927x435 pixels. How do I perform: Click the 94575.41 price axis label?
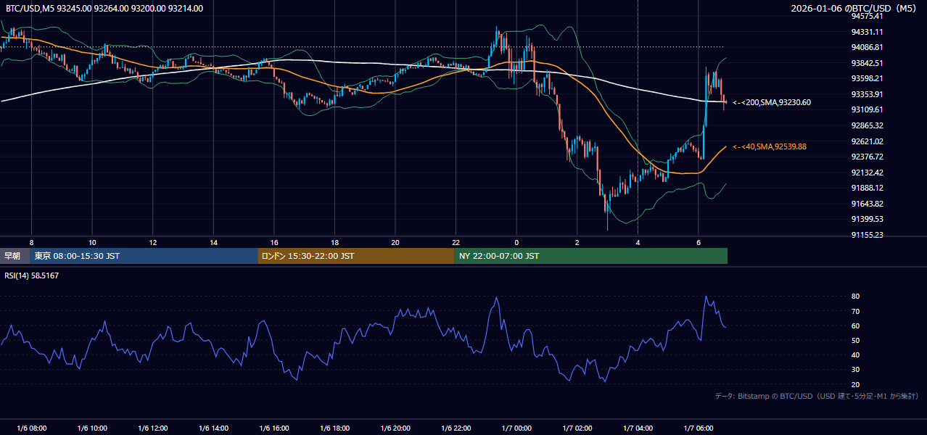point(867,16)
